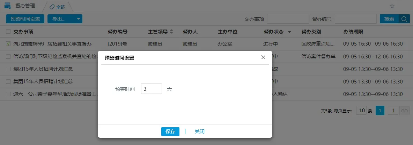This screenshot has width=413, height=145.
Task: Check the first 集团15年人员招聘计划汇总 row checkbox
Action: pyautogui.click(x=8, y=69)
